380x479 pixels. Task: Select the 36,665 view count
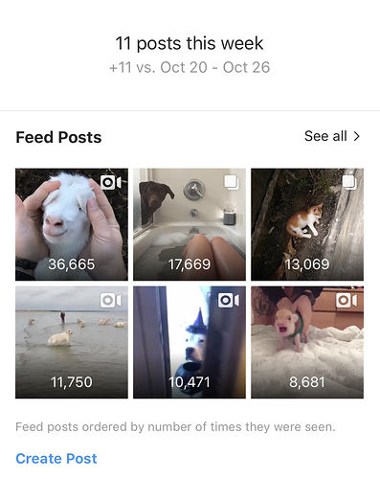click(x=72, y=264)
